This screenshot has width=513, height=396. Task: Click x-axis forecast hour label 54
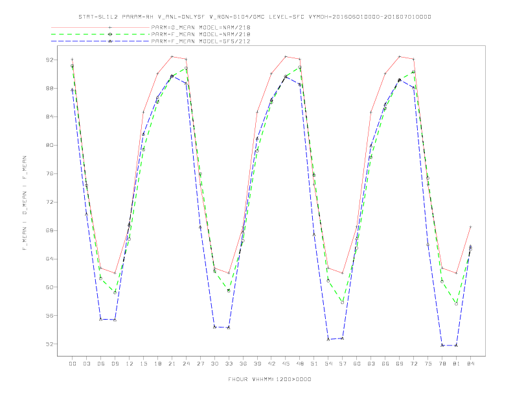pos(328,364)
